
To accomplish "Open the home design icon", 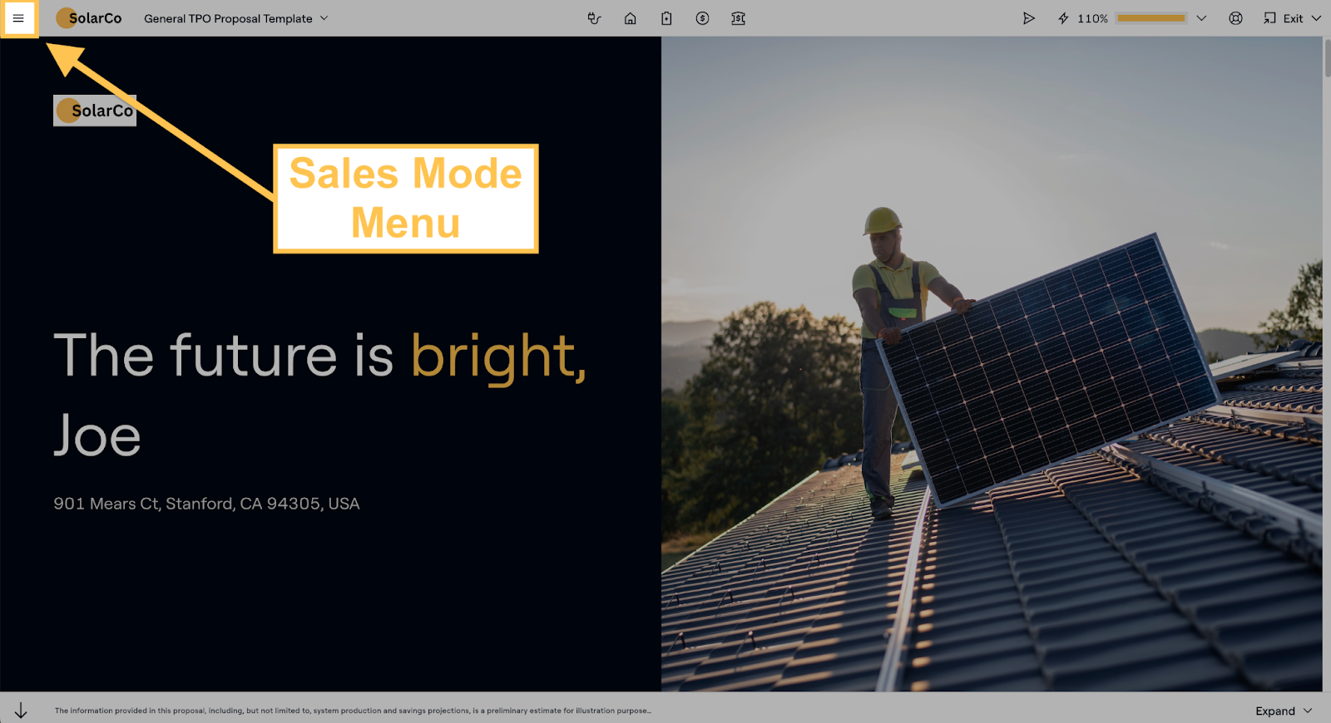I will click(x=631, y=18).
